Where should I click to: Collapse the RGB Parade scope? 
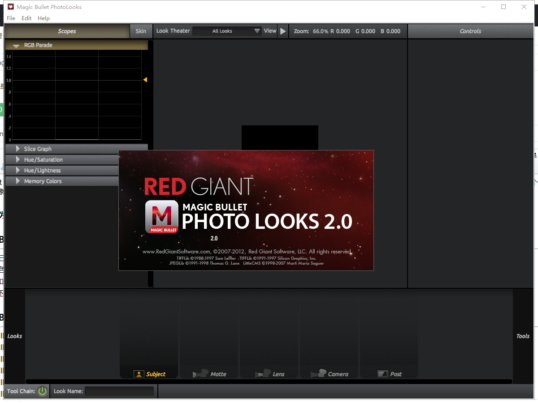pos(17,45)
